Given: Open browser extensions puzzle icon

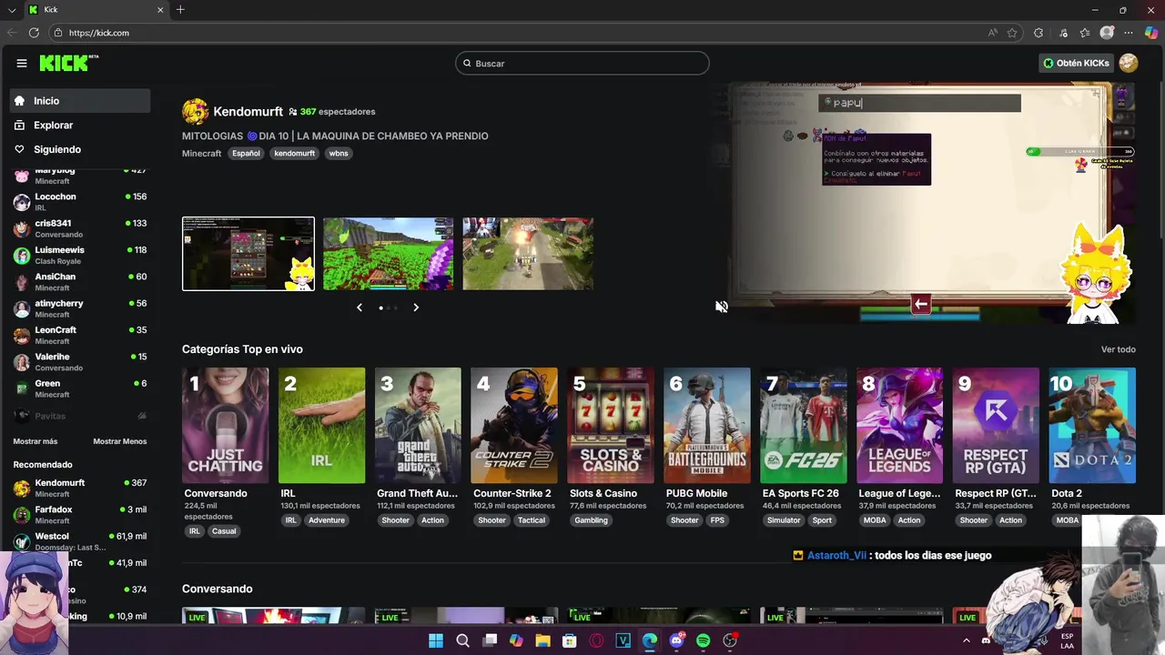Looking at the screenshot, I should (x=1038, y=33).
